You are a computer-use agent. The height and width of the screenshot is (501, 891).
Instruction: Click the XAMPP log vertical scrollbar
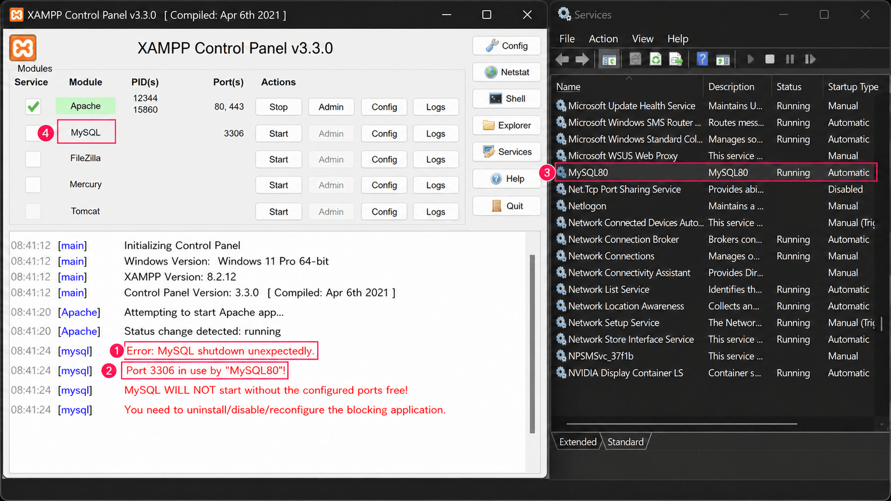[532, 344]
